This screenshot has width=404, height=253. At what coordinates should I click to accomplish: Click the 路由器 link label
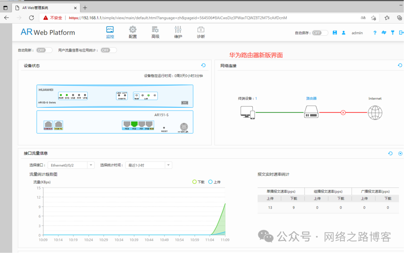[311, 99]
